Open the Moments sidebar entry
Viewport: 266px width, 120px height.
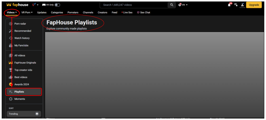click(20, 99)
